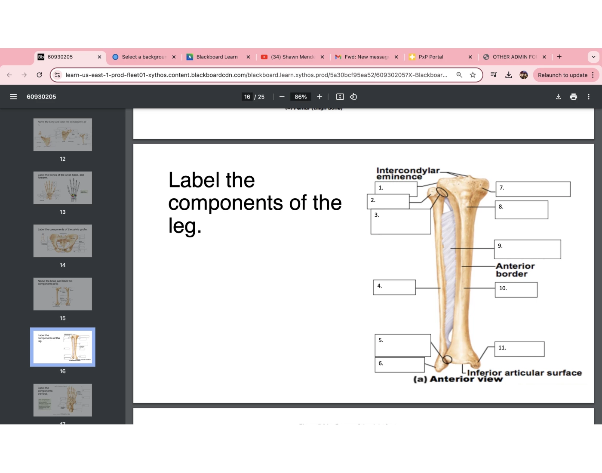
Task: Reload the current page
Action: (39, 75)
